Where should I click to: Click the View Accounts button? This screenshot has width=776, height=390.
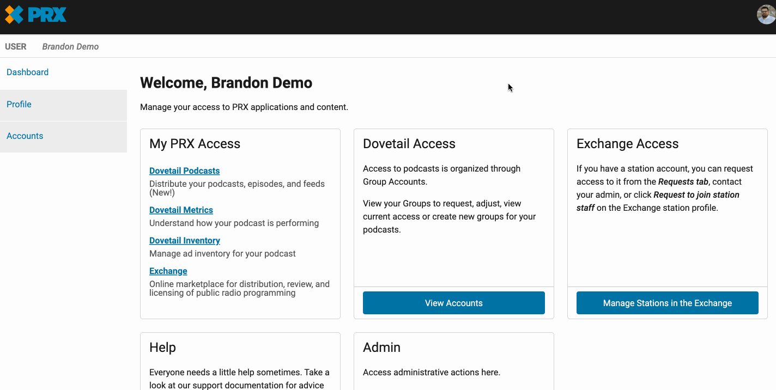coord(454,303)
